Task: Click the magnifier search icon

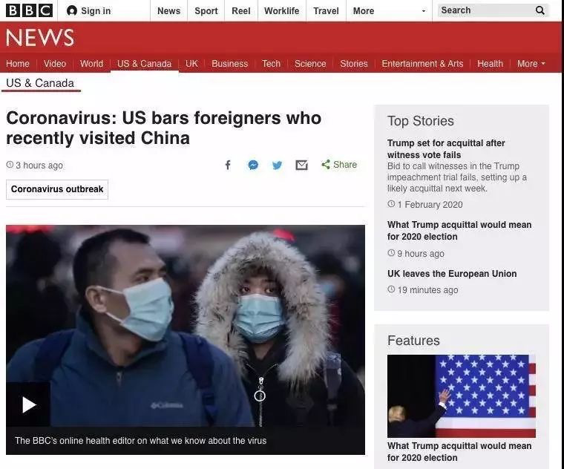Action: 540,10
